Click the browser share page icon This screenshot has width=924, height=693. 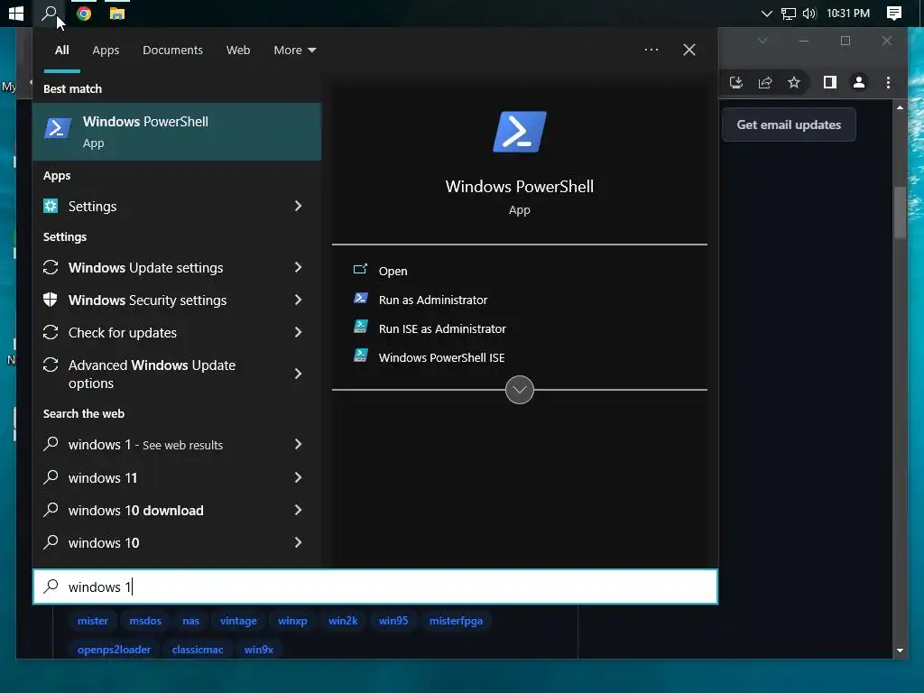click(x=765, y=82)
